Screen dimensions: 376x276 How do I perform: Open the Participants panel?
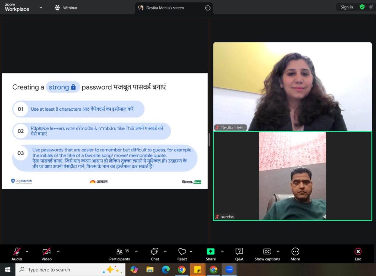pos(119,255)
